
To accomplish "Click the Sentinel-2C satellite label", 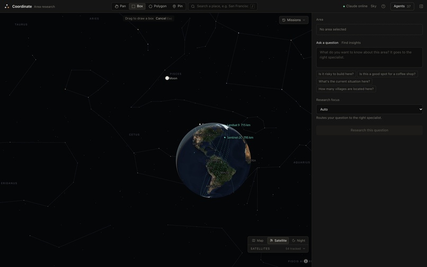I will pos(240,138).
